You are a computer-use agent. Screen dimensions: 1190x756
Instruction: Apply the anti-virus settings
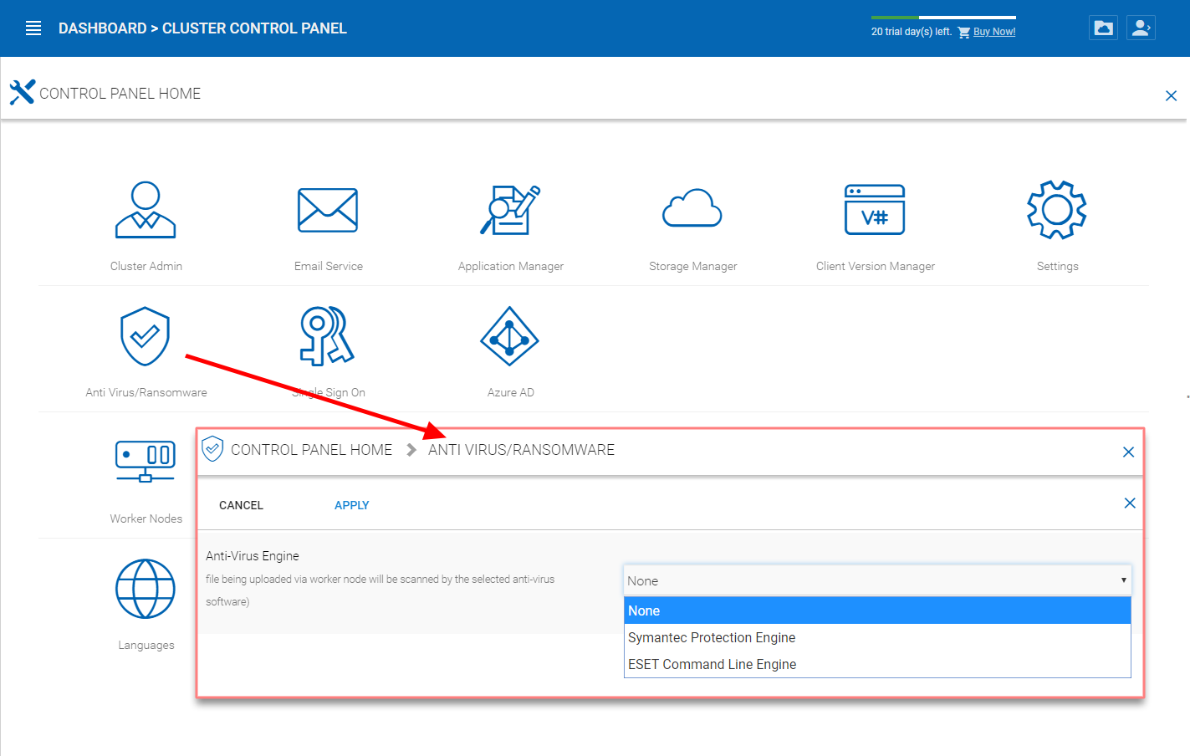coord(351,505)
